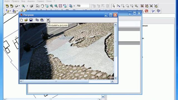The height and width of the screenshot is (100, 178).
Task: Open the Окна menu
Action: (49, 1)
